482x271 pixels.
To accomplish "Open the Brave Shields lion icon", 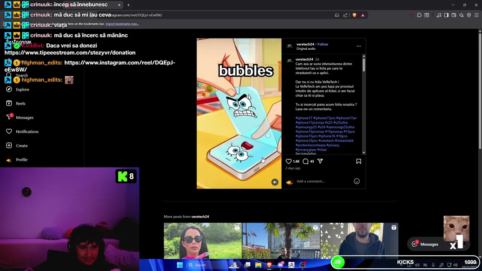I will pyautogui.click(x=354, y=15).
